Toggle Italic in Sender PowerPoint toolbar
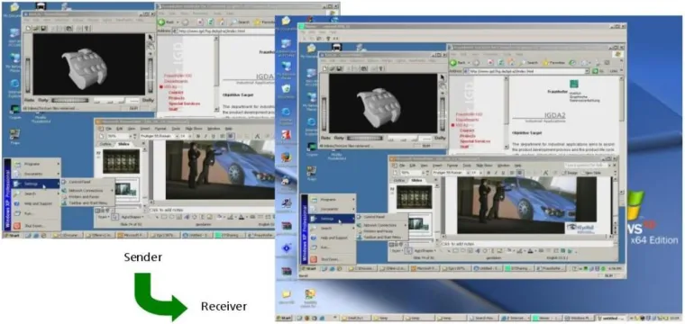This screenshot has height=324, width=685. [205, 136]
